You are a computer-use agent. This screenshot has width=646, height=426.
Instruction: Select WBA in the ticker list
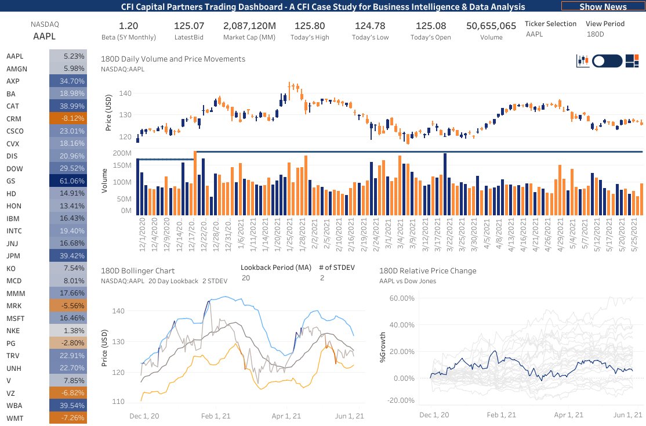click(14, 405)
